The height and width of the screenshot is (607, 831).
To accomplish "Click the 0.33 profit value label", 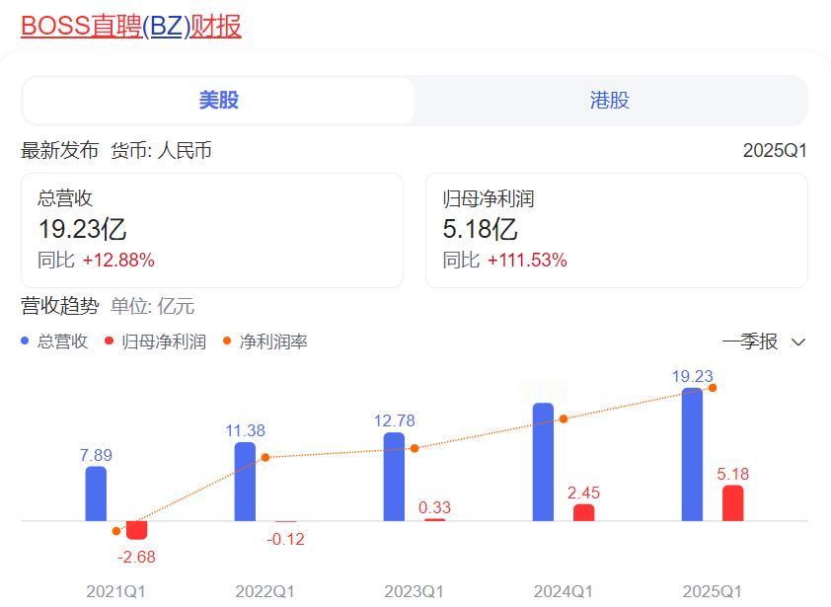I will [434, 507].
